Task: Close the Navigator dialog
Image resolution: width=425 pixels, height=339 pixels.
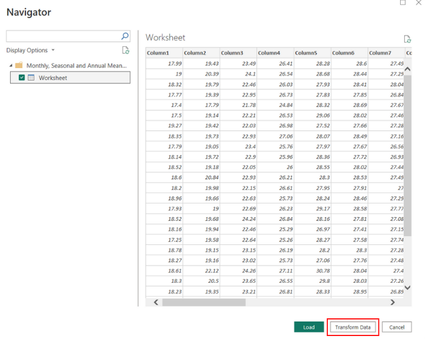Action: click(418, 2)
